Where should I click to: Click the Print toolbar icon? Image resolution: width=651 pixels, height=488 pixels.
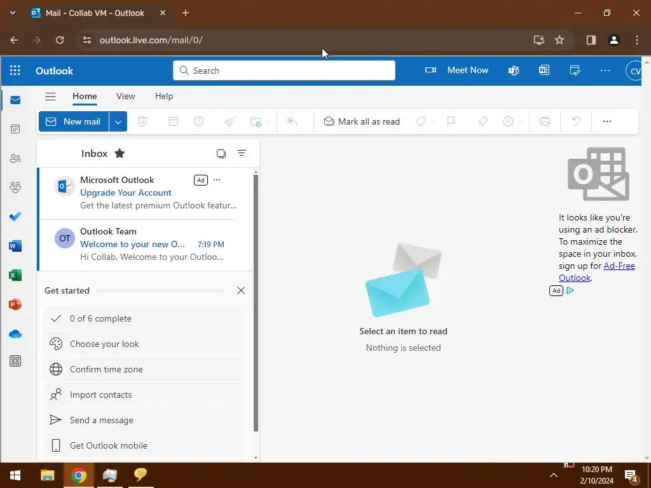click(x=545, y=121)
